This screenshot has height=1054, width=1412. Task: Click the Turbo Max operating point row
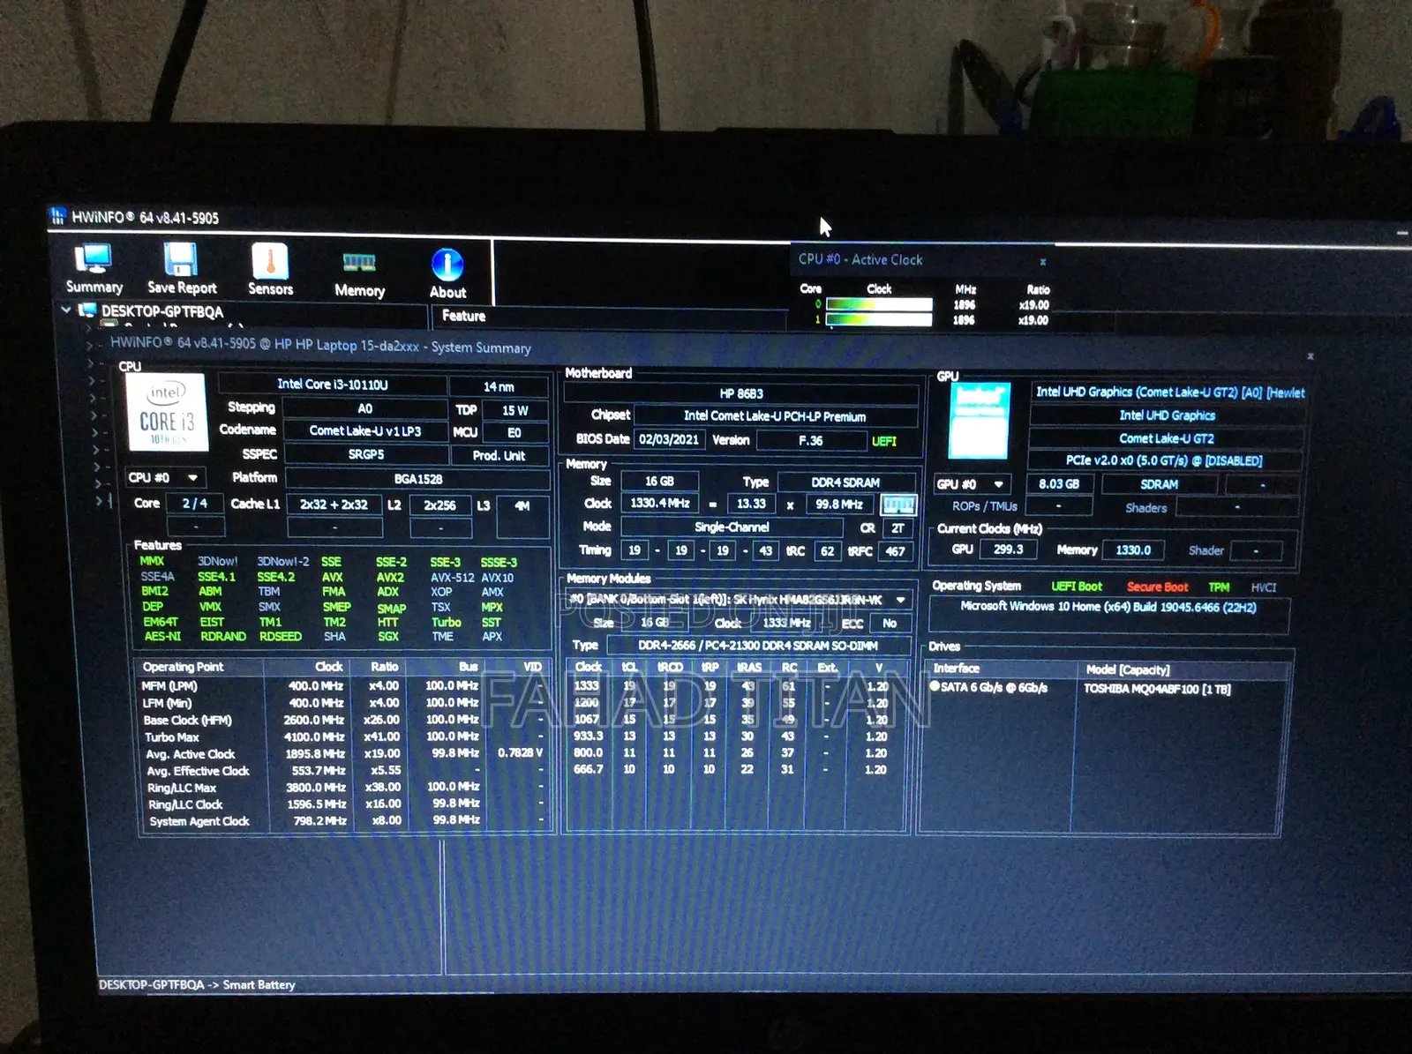(342, 736)
